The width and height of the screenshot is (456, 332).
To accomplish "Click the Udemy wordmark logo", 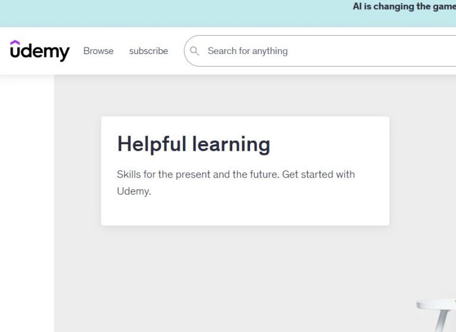I will 40,50.
